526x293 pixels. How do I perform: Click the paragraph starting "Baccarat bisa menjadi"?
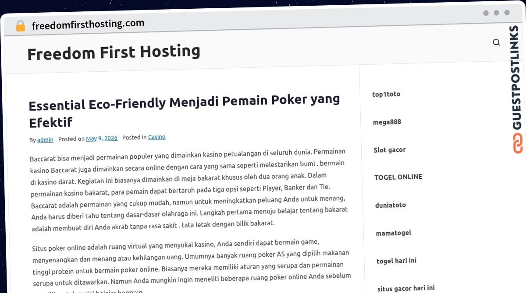(x=188, y=189)
